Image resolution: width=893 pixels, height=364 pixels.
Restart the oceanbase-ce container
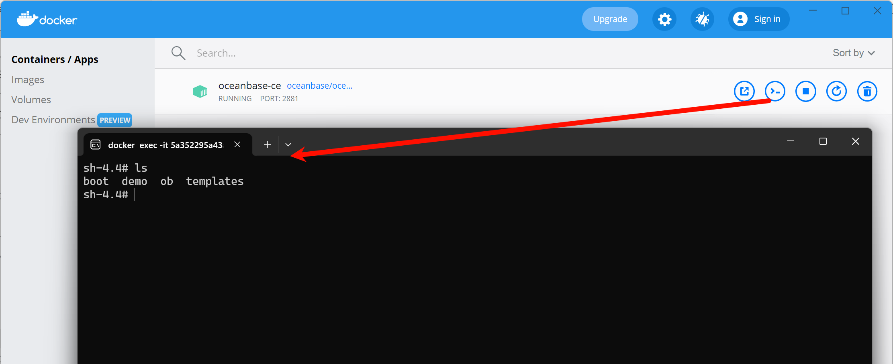coord(837,92)
